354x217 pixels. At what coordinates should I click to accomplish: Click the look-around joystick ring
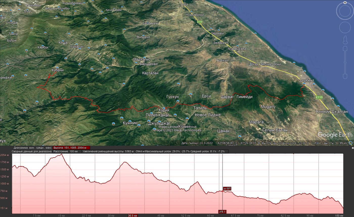tap(345, 12)
